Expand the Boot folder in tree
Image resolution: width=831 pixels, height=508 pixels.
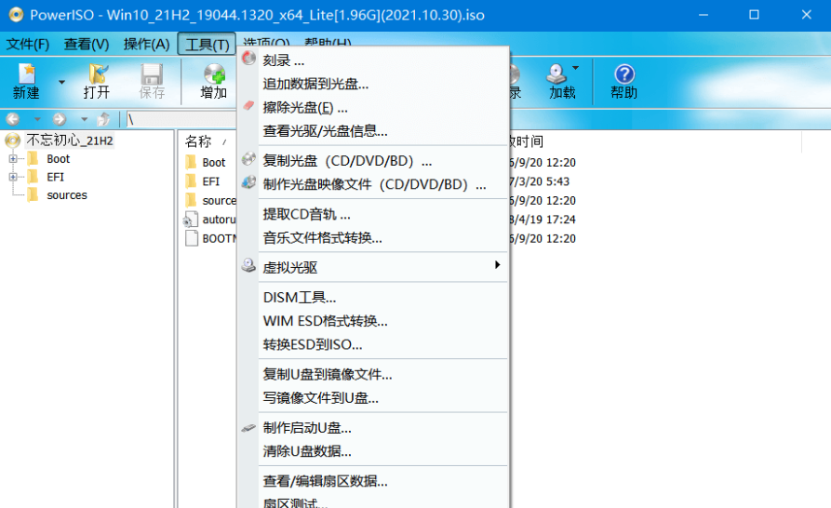tap(13, 158)
